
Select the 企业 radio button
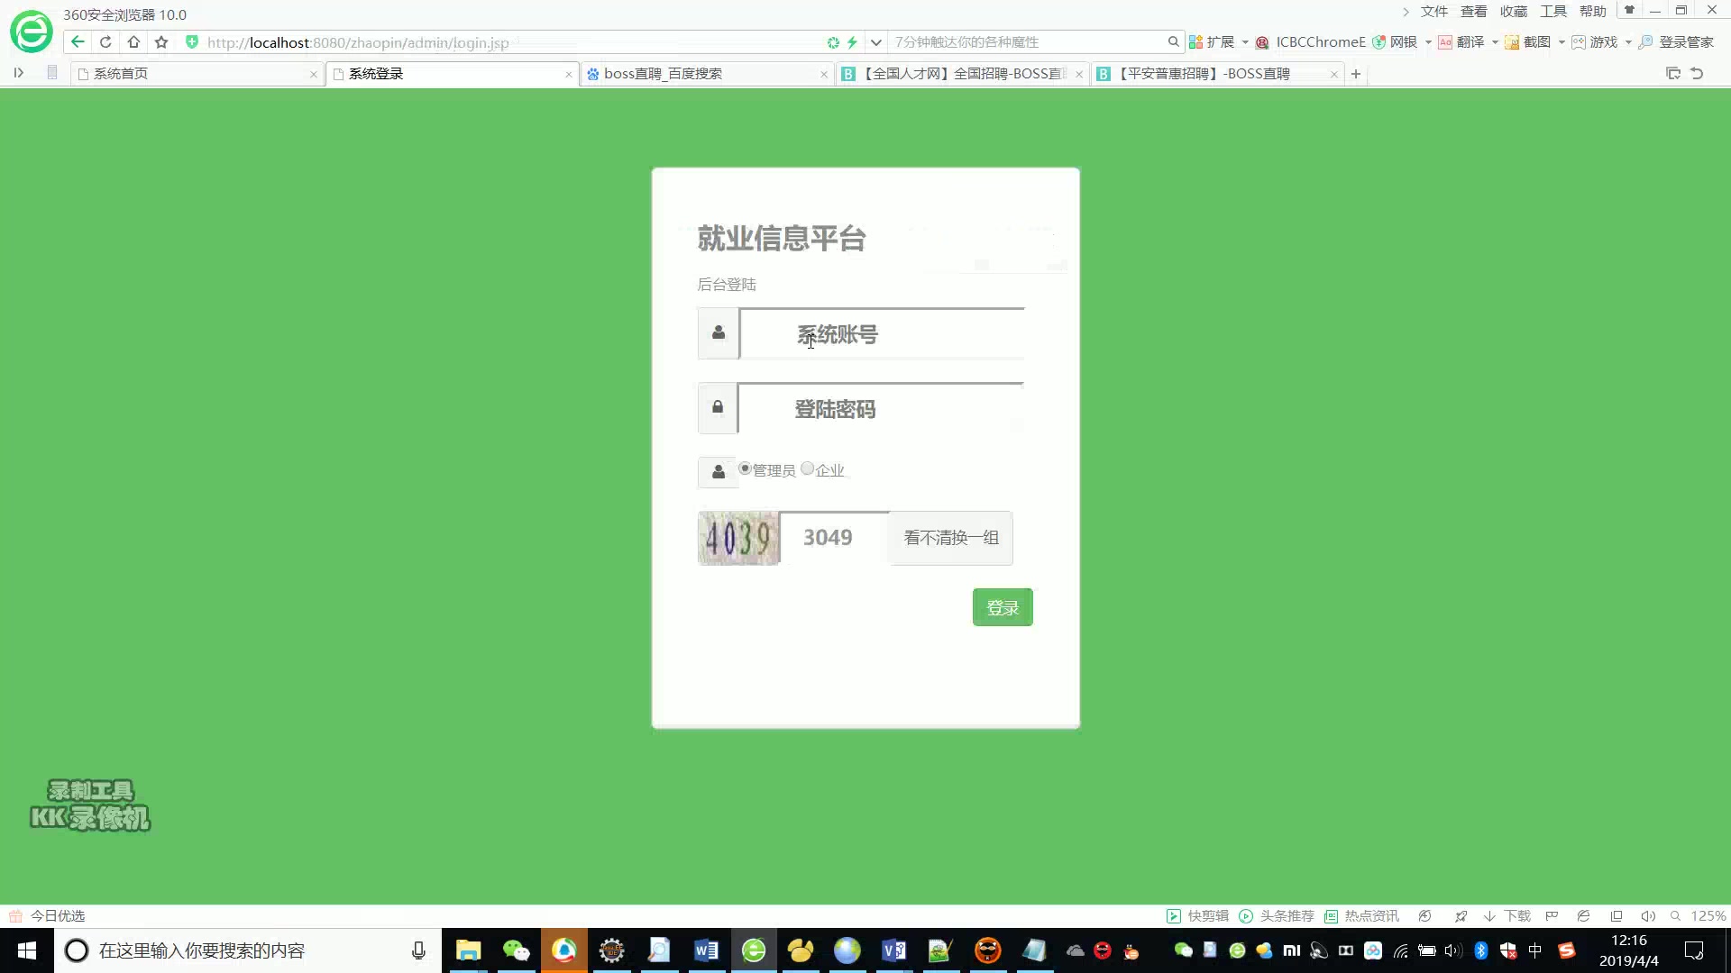pyautogui.click(x=809, y=468)
